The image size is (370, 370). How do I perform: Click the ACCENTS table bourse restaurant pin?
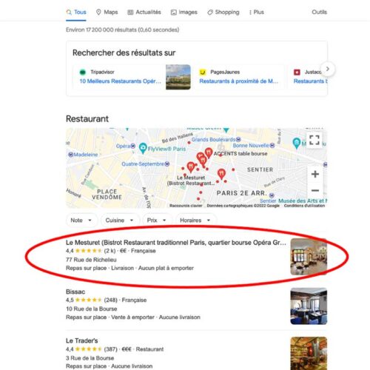tap(209, 152)
